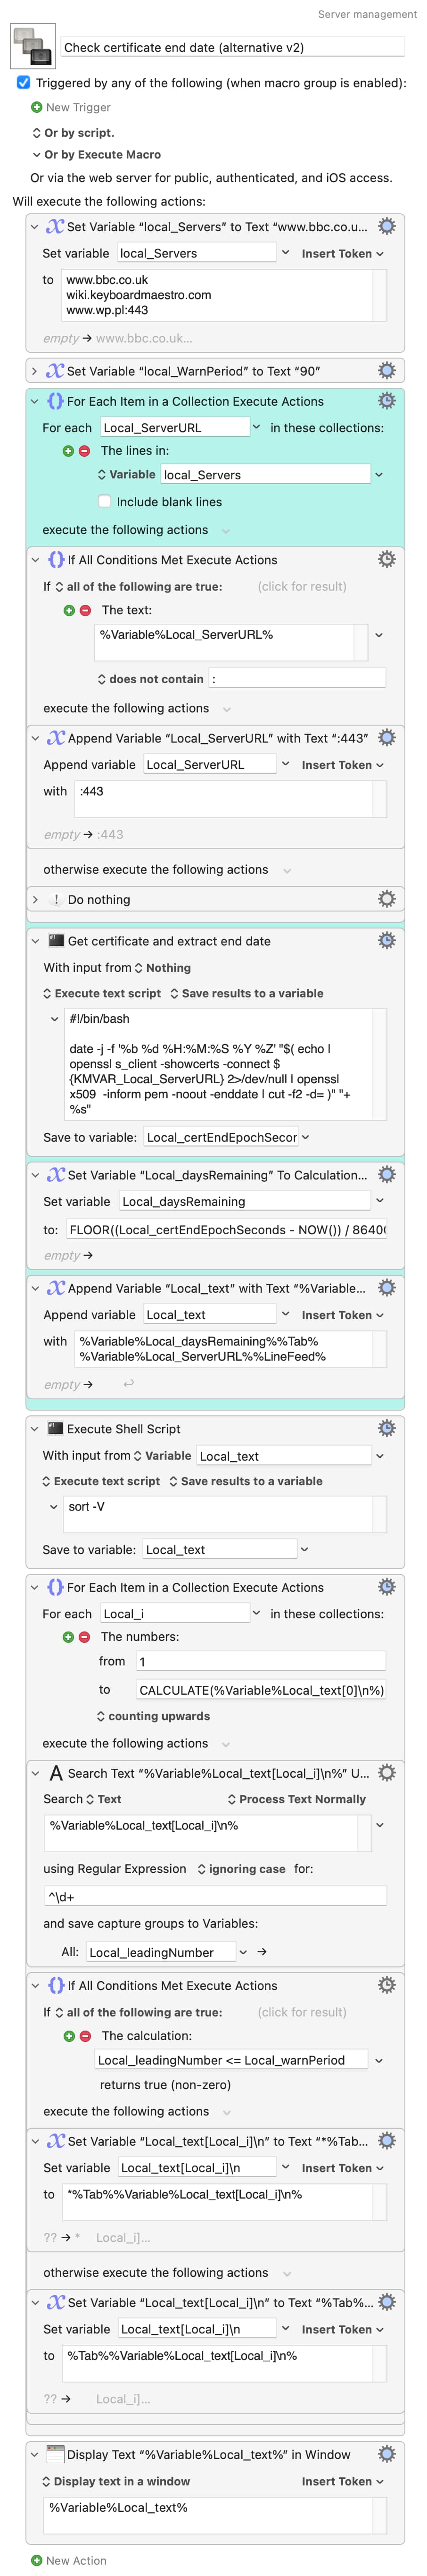The width and height of the screenshot is (427, 2576).
Task: Click the curly-braces icon of For Each Local_i action
Action: pyautogui.click(x=56, y=1587)
